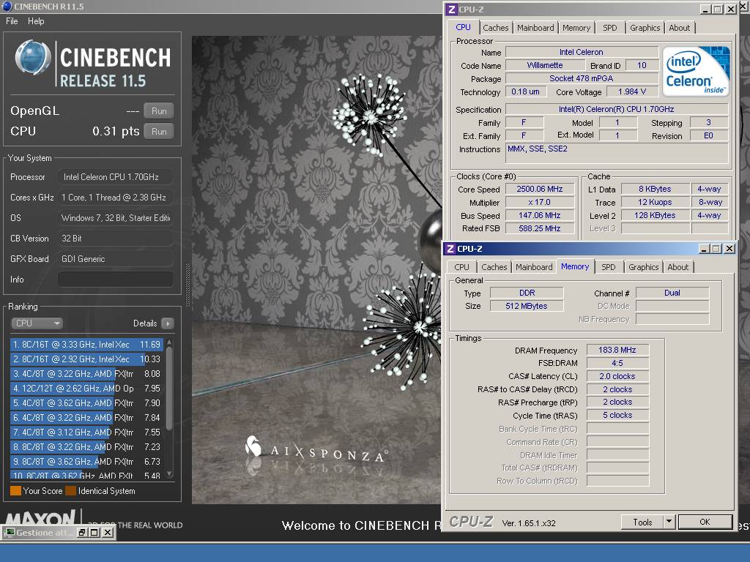Screen dimensions: 750x562
Task: Click the Cinebench title bar app icon
Action: coord(7,6)
